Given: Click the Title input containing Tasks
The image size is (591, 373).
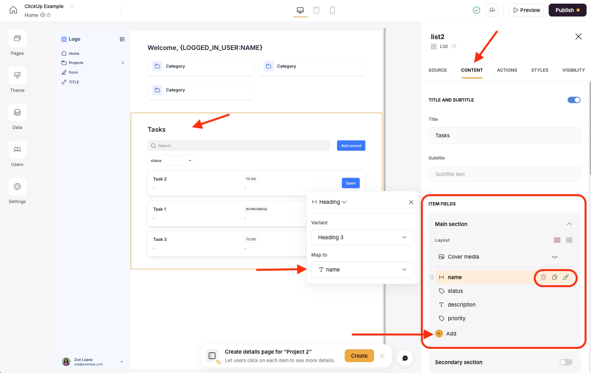Looking at the screenshot, I should [504, 135].
